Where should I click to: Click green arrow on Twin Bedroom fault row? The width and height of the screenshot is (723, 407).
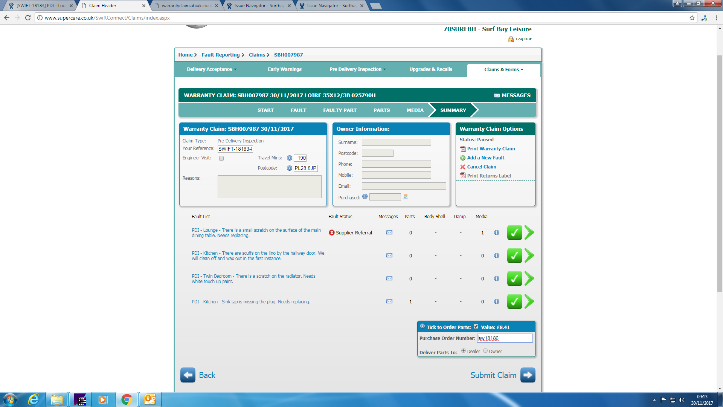[x=529, y=279]
